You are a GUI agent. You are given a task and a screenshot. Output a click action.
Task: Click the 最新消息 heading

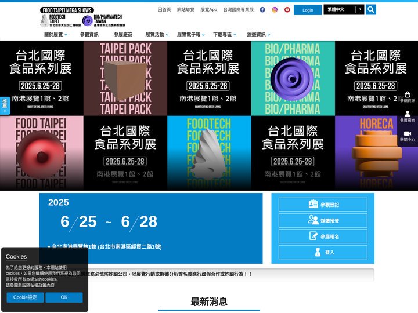209,302
